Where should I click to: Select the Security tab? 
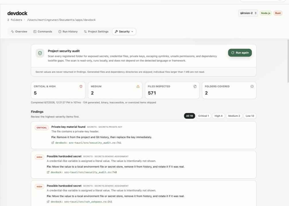pos(124,32)
